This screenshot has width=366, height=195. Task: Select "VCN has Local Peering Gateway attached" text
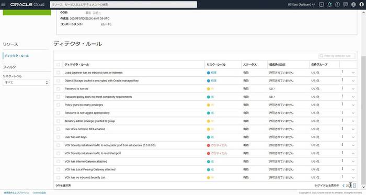pos(90,169)
